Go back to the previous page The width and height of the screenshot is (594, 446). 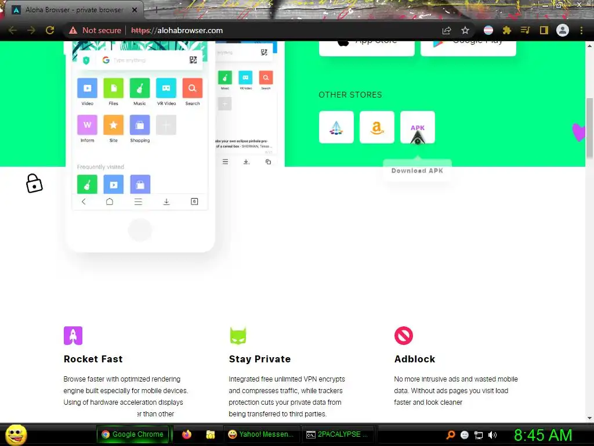pos(13,30)
